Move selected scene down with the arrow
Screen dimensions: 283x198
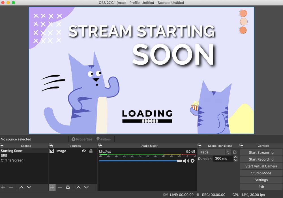29,187
